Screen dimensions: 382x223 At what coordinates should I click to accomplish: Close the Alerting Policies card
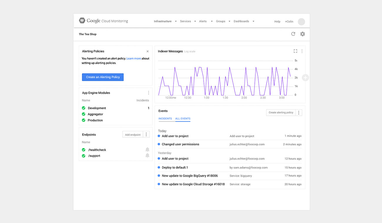(148, 52)
